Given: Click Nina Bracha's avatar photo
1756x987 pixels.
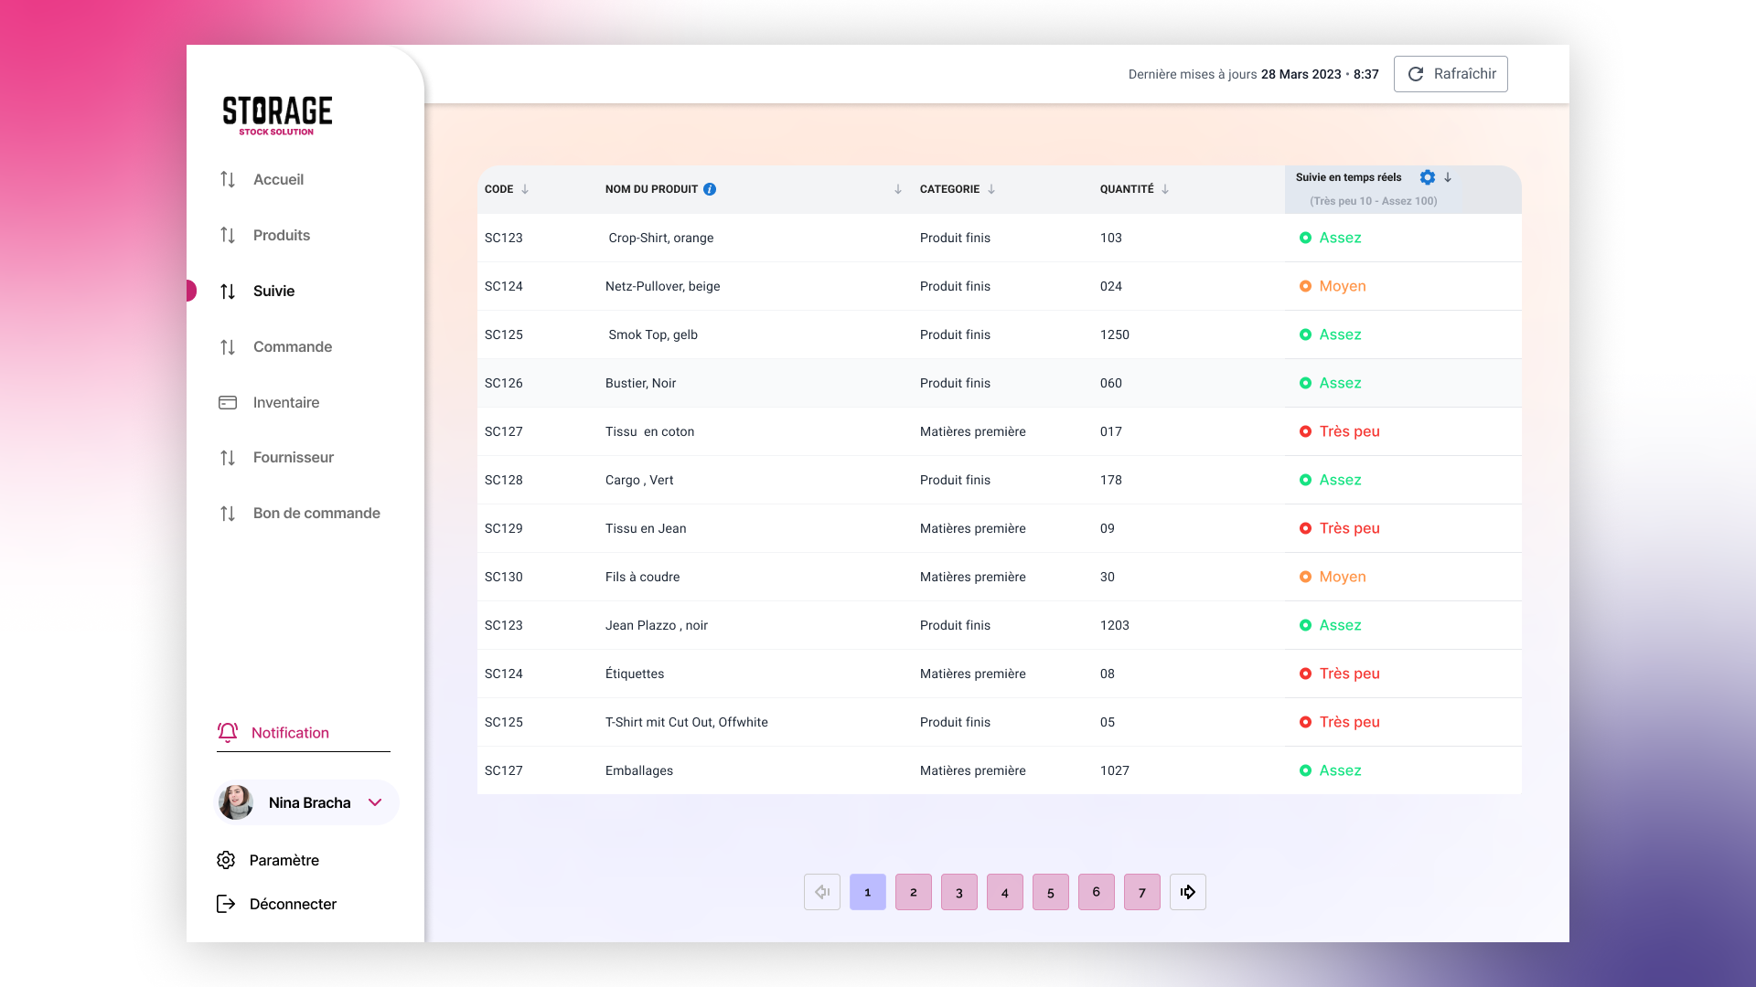Looking at the screenshot, I should (236, 802).
